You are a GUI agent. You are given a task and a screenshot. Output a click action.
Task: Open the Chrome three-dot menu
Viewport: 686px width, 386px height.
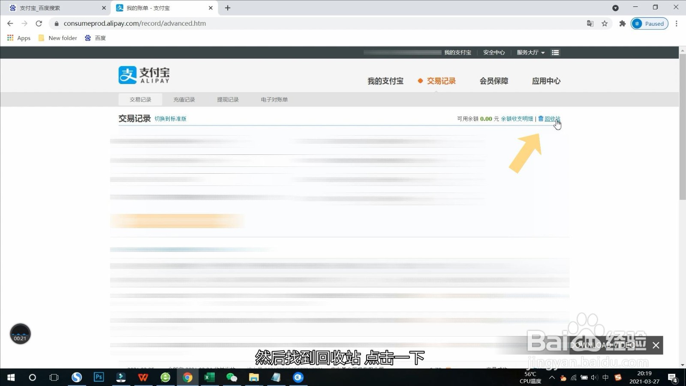(x=677, y=24)
